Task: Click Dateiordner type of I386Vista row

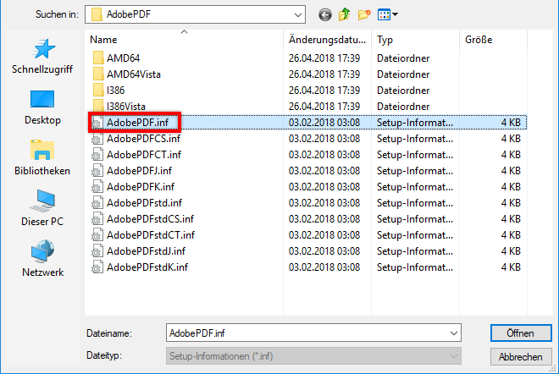Action: pos(403,106)
